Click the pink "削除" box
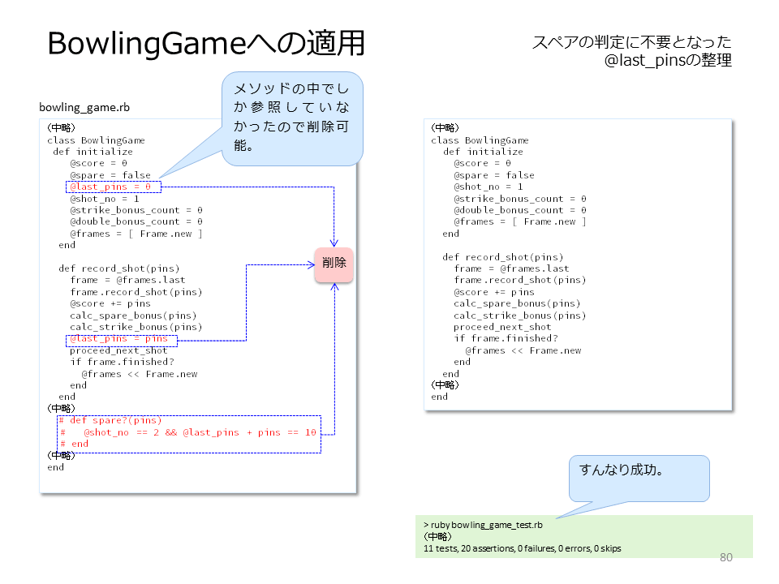Screen dimensions: 779x584 click(x=334, y=264)
